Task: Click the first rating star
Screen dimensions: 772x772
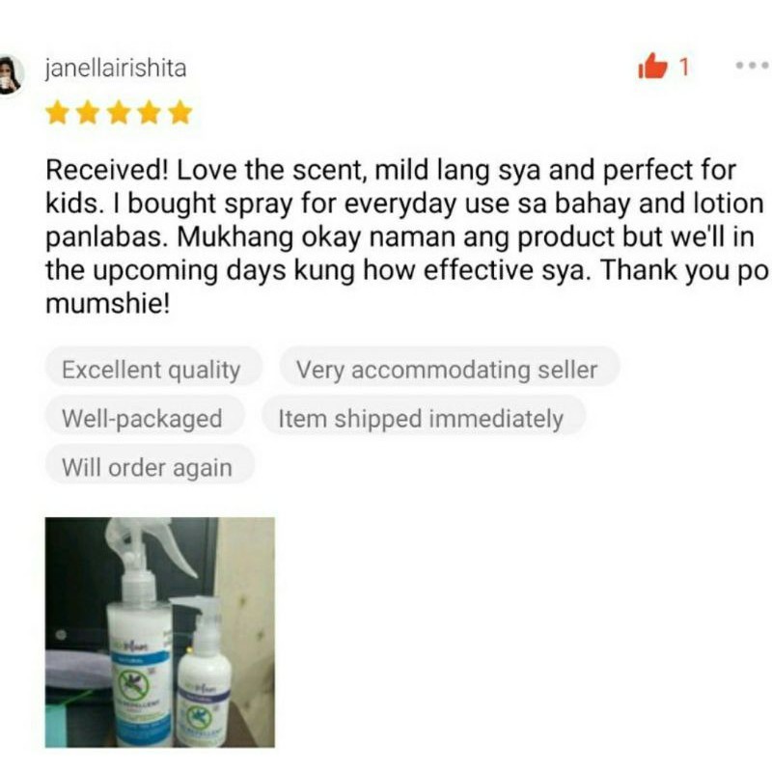Action: [57, 113]
